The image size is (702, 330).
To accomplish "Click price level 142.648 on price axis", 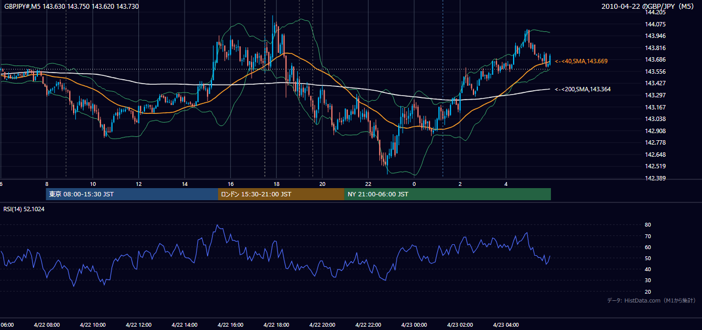I will pos(656,155).
